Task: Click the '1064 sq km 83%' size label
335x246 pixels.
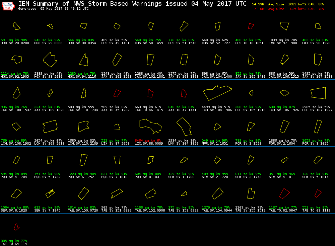Action: pos(15,208)
